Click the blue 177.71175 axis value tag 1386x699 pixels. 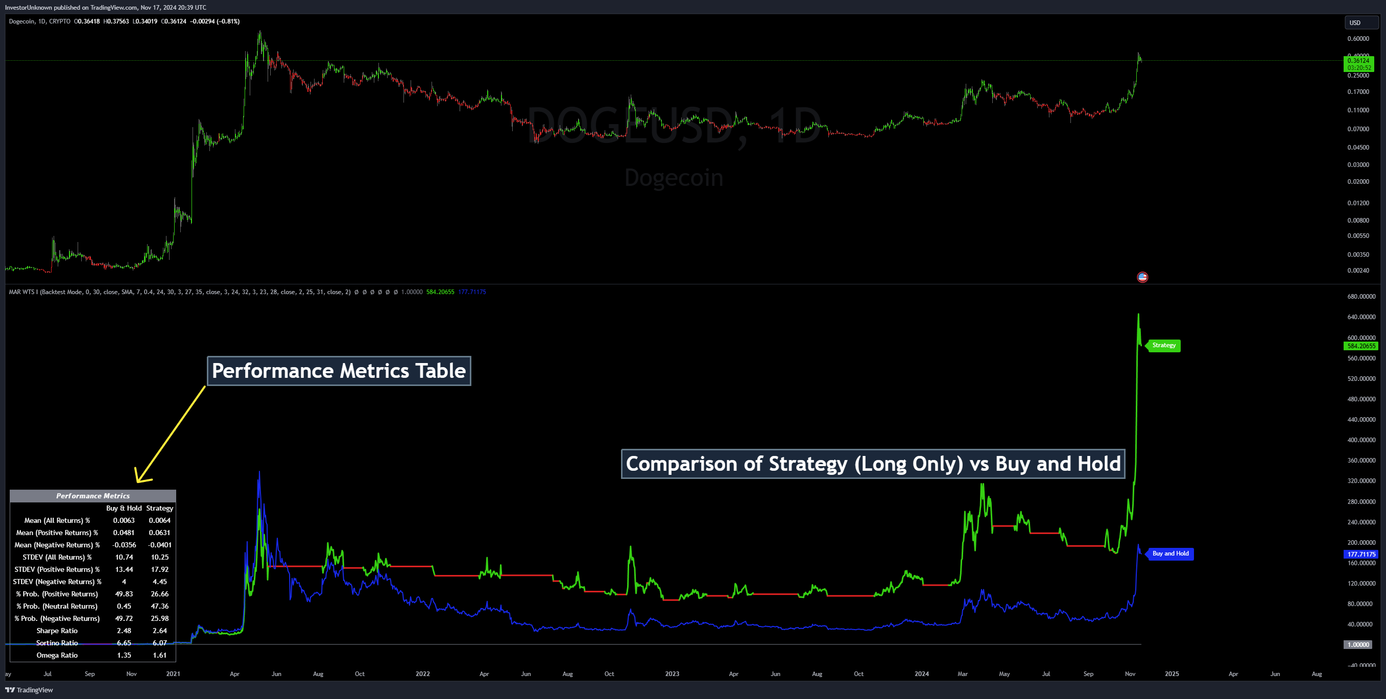(x=1361, y=555)
